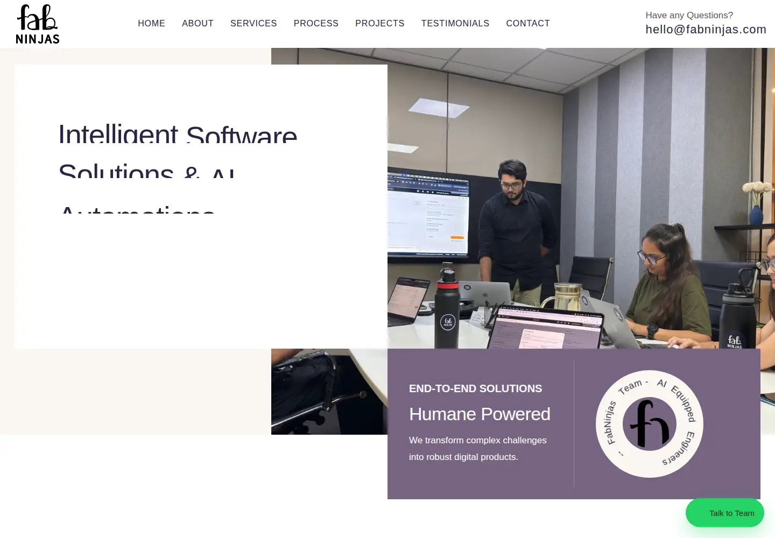Open the Projects menu item

(380, 23)
